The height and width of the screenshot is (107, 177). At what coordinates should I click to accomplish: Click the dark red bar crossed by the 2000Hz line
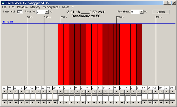117,55
